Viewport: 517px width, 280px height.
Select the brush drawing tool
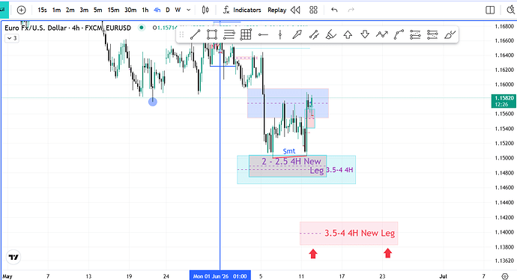(450, 34)
